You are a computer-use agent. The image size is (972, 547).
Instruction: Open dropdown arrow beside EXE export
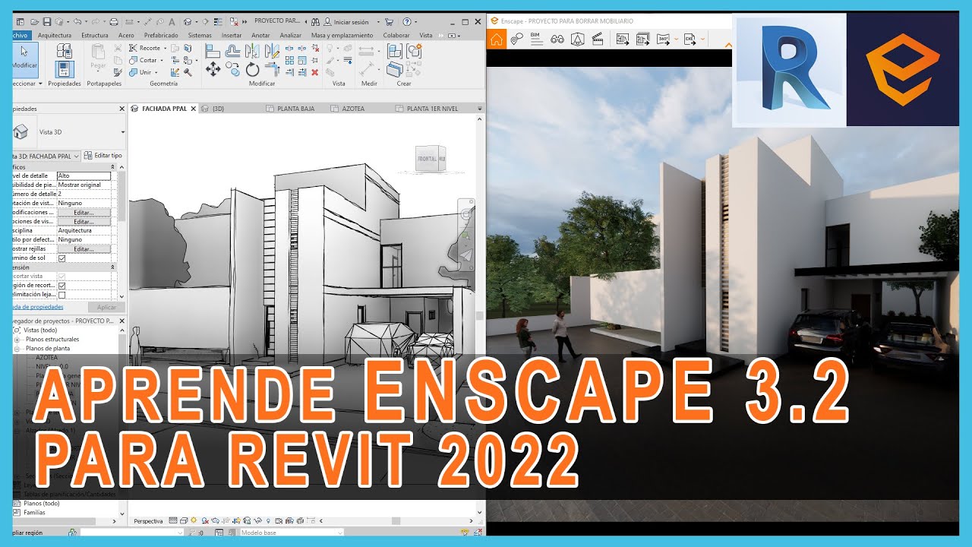point(703,40)
